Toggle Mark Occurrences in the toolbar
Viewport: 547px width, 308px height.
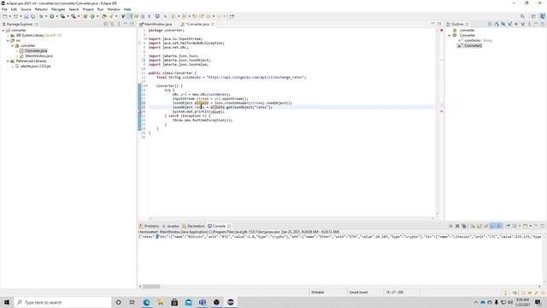pos(130,16)
